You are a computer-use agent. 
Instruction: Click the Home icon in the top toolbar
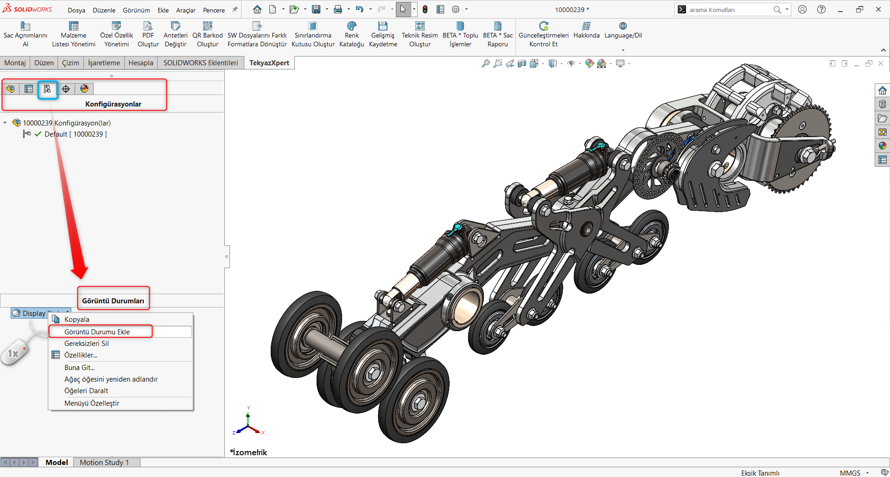(257, 9)
